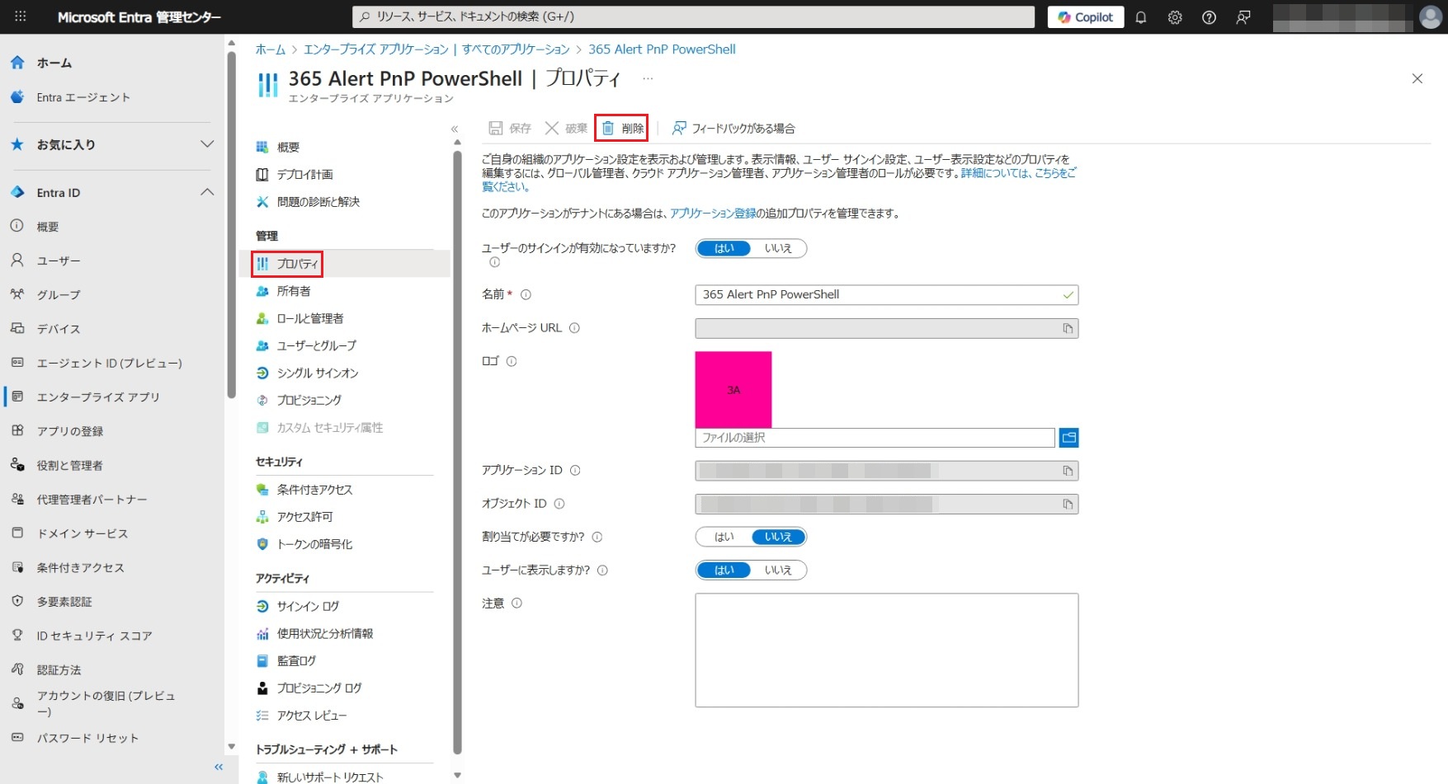Follow the アプリケーション登録 link
Viewport: 1448px width, 784px height.
[713, 214]
